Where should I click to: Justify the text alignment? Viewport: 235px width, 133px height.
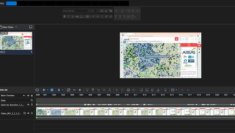click(x=128, y=17)
